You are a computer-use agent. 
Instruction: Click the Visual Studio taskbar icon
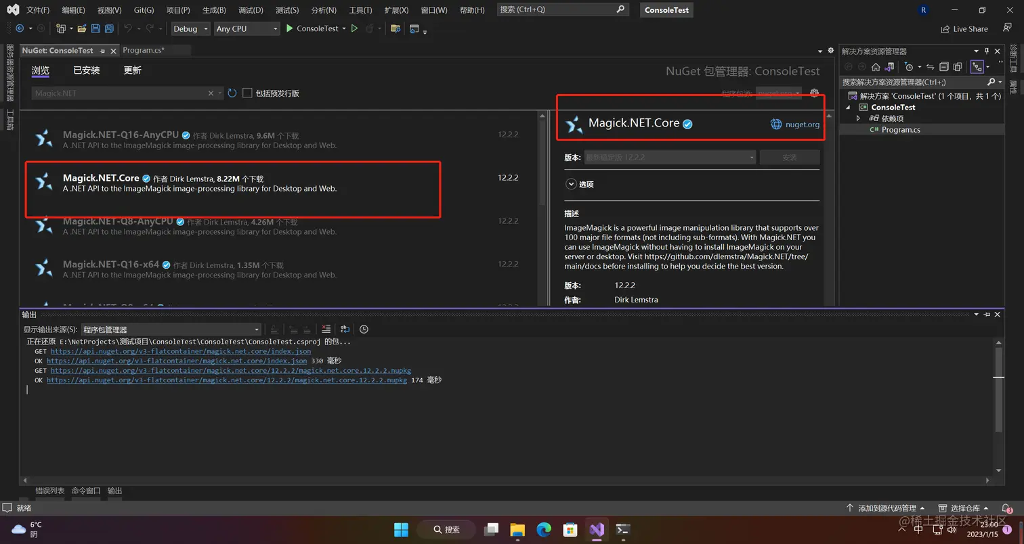[x=597, y=529]
